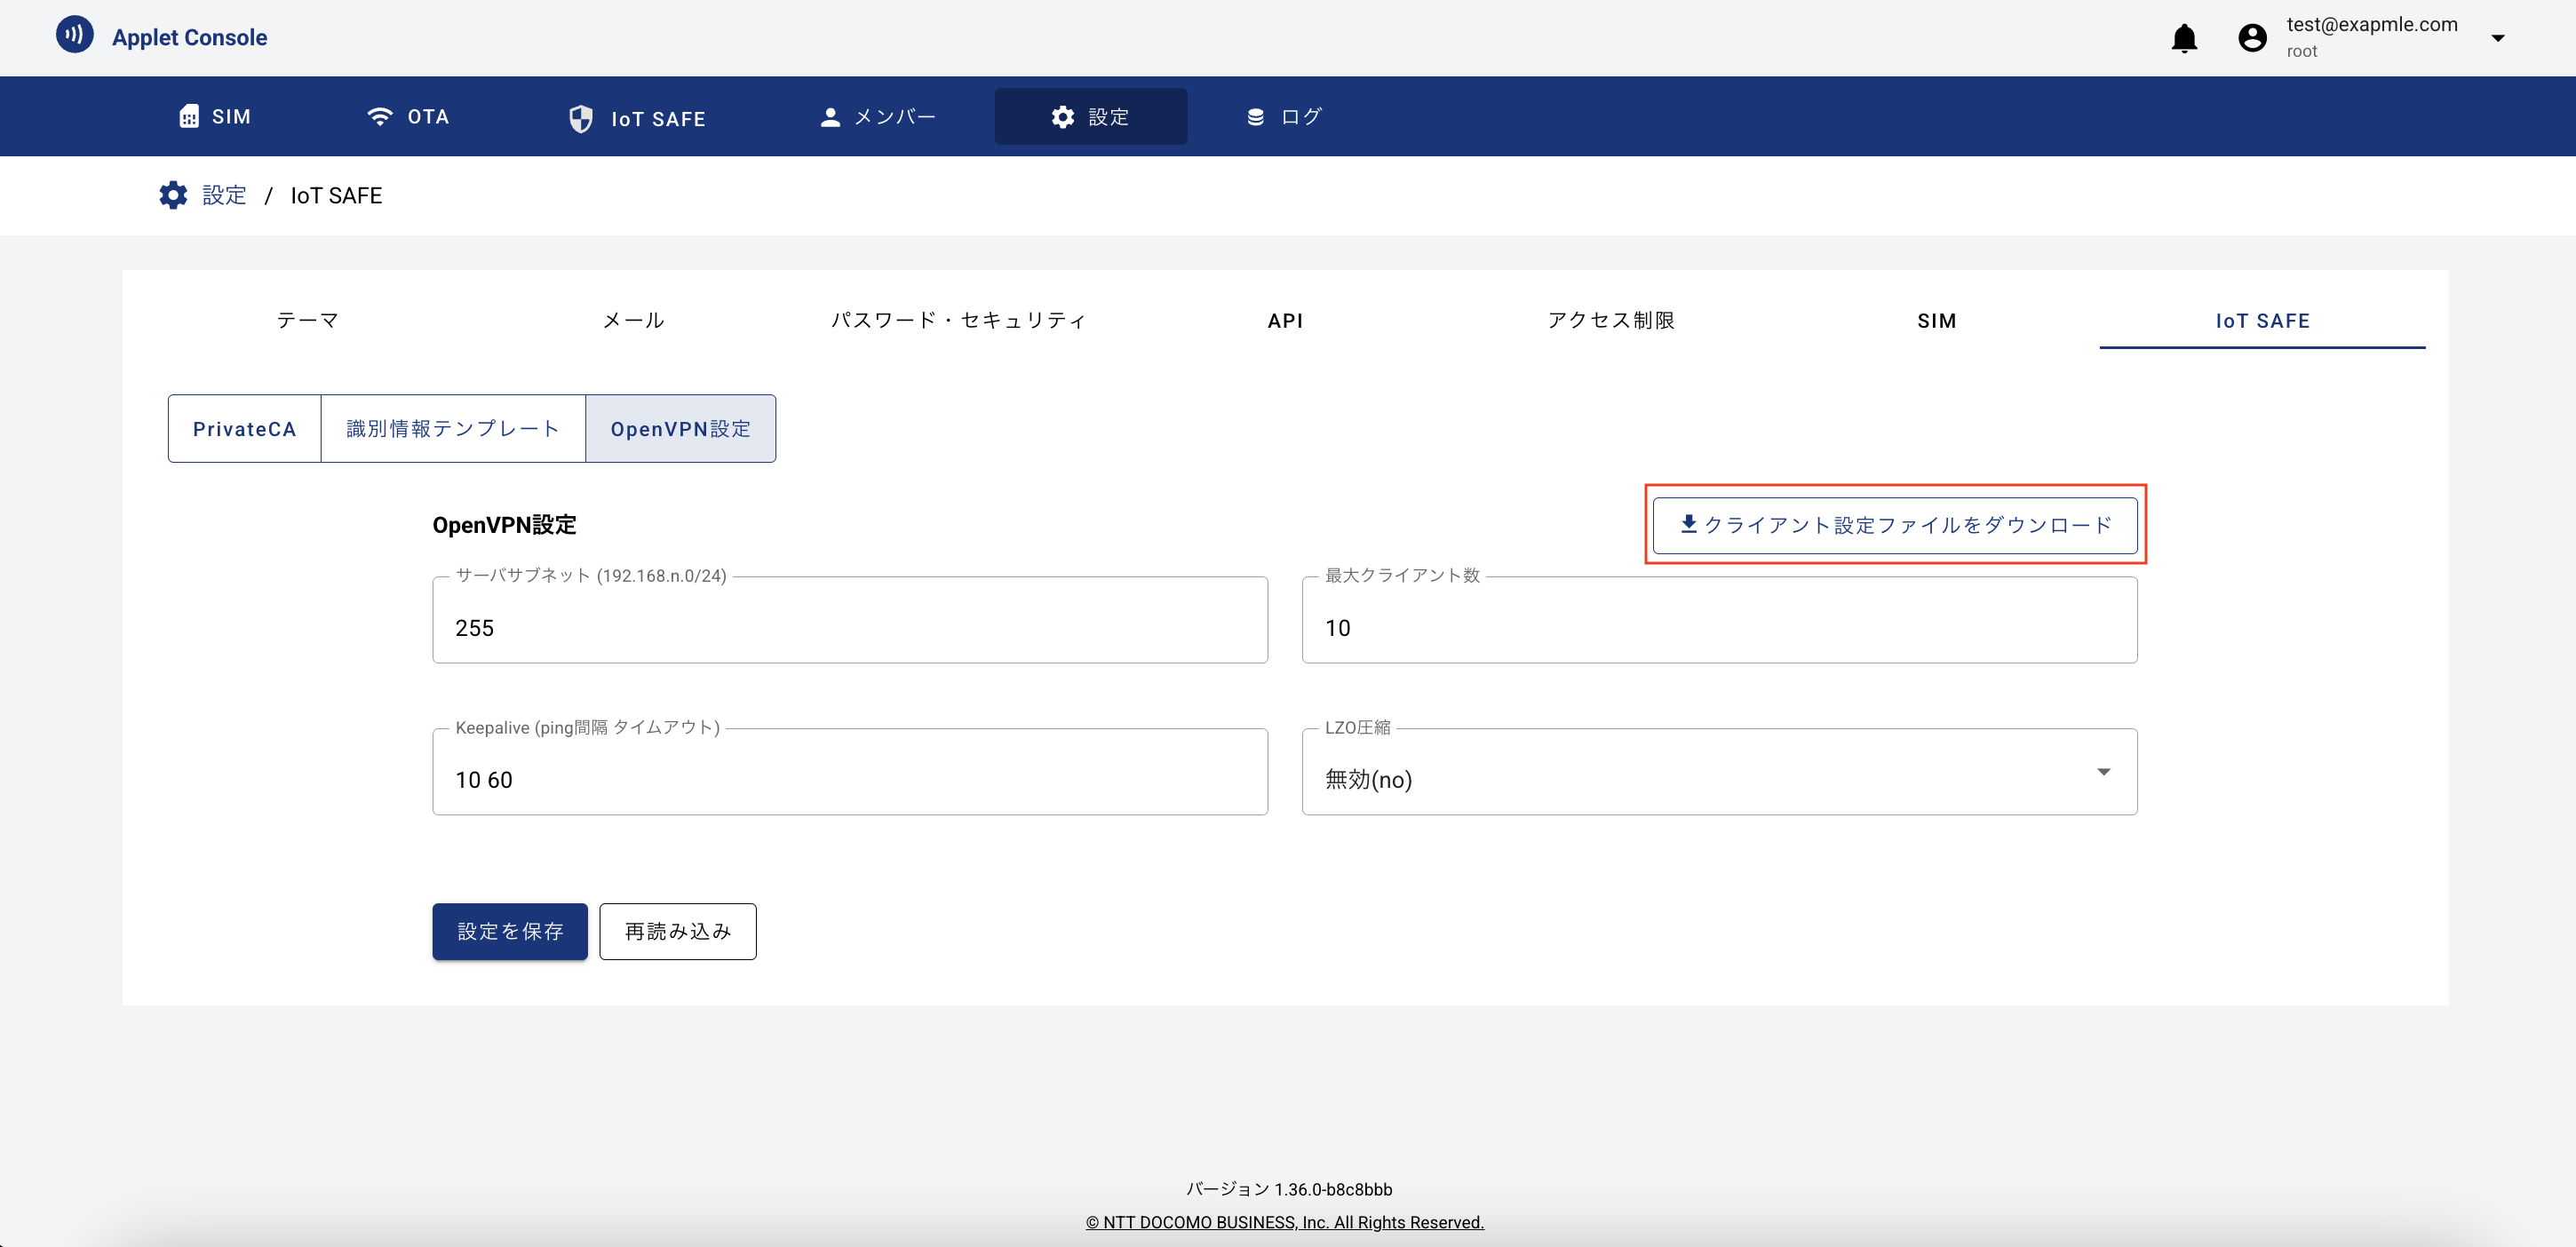This screenshot has width=2576, height=1247.
Task: Select the 識別情報テンプレート segment button
Action: point(453,428)
